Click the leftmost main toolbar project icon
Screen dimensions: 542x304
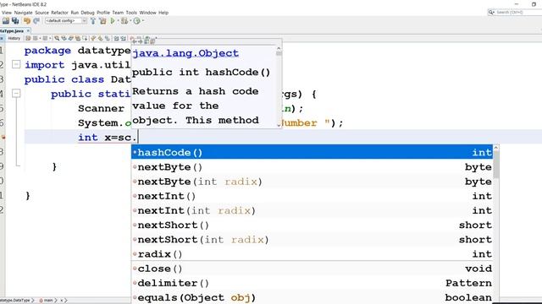point(6,20)
